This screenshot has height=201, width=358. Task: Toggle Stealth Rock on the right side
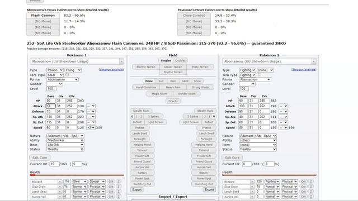[205, 111]
